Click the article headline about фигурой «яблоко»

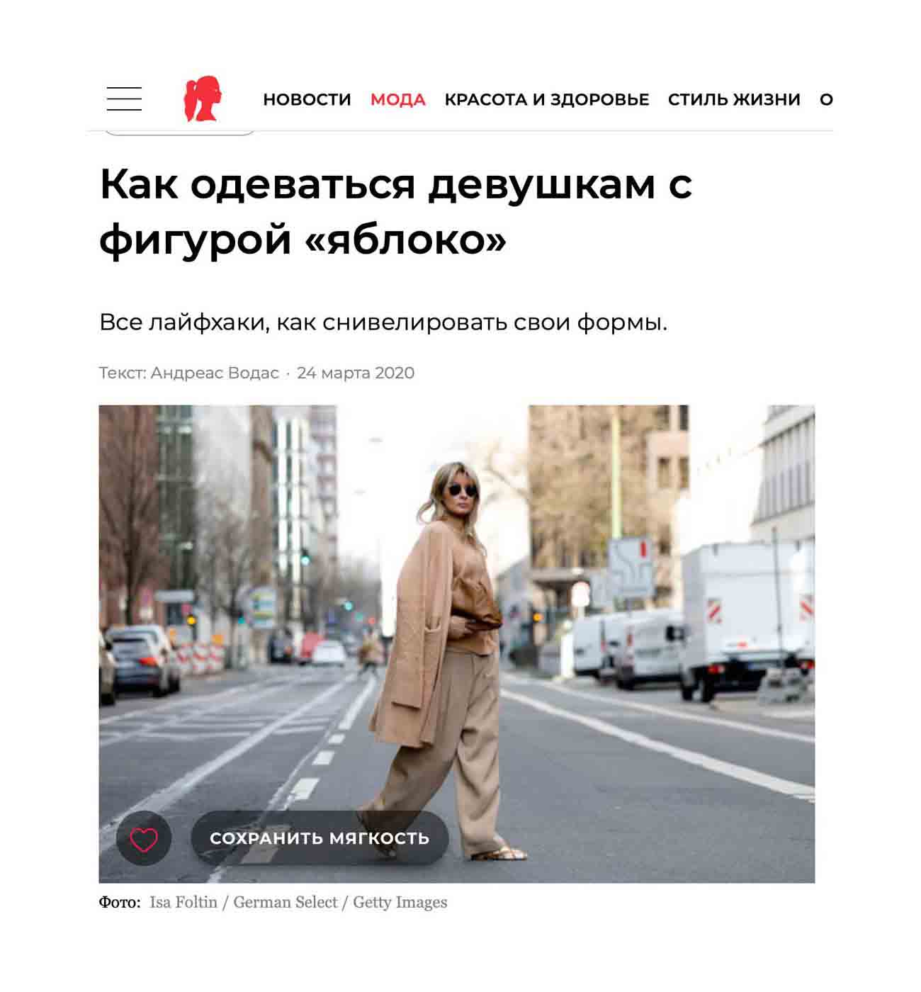(395, 212)
